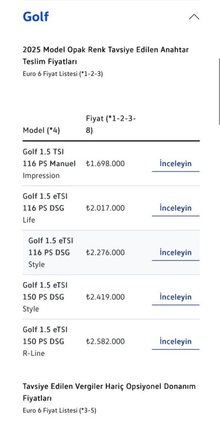Open İnceleyin link for Golf R-Line
Viewport: 220px width, 425px height.
175,341
